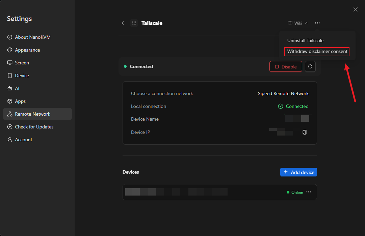The height and width of the screenshot is (236, 365).
Task: Choose Withdraw disclaimer consent option
Action: 317,51
